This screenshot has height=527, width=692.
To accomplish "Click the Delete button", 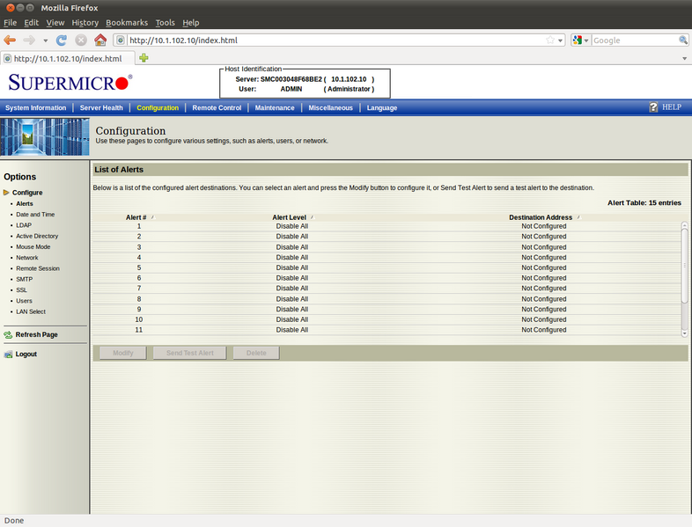I will [256, 353].
